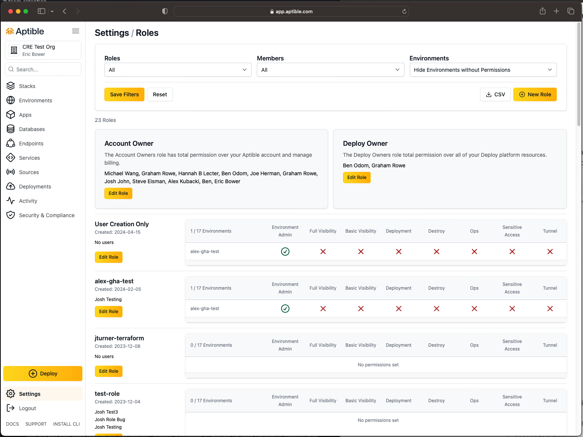Toggle alex-gha-test role Environment Admin checkmark
Image resolution: width=583 pixels, height=437 pixels.
coord(285,309)
